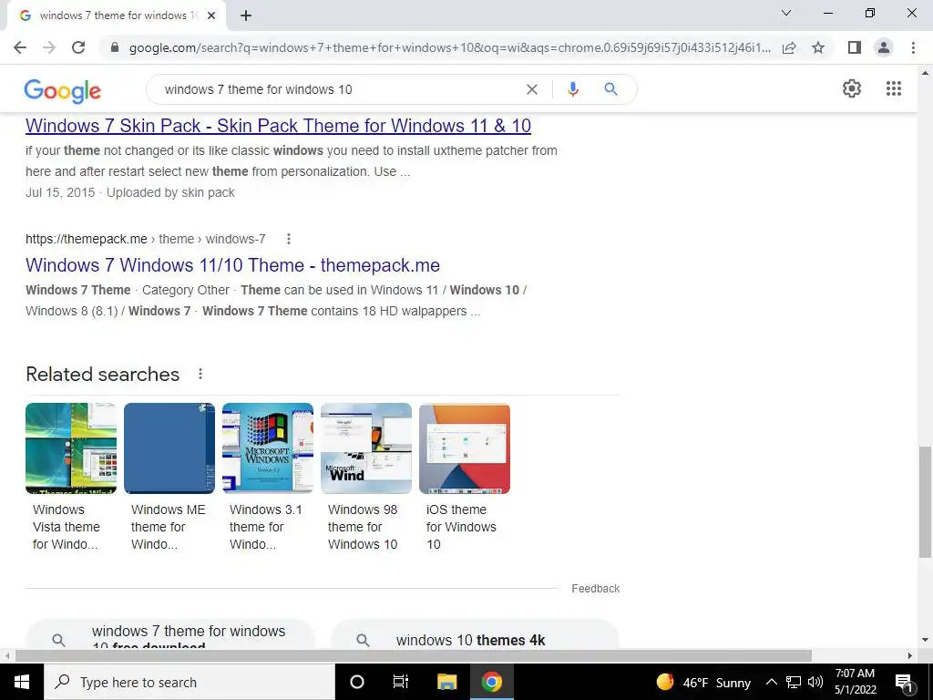Viewport: 933px width, 700px height.
Task: Go back using the browser back arrow
Action: (20, 47)
